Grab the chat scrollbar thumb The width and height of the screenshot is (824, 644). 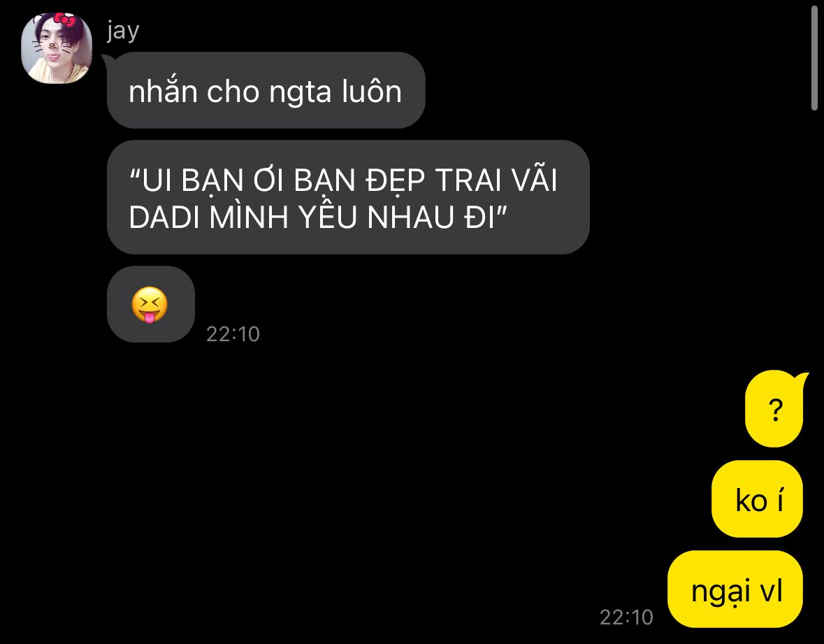coord(814,58)
